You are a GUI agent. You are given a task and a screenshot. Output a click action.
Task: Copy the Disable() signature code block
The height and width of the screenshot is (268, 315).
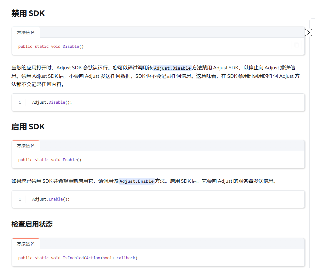pyautogui.click(x=297, y=45)
